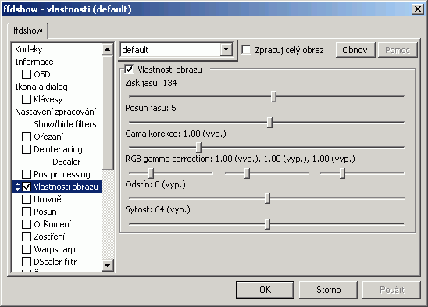Image resolution: width=428 pixels, height=307 pixels.
Task: Toggle Zpracuj celý obraz checkbox
Action: [247, 50]
